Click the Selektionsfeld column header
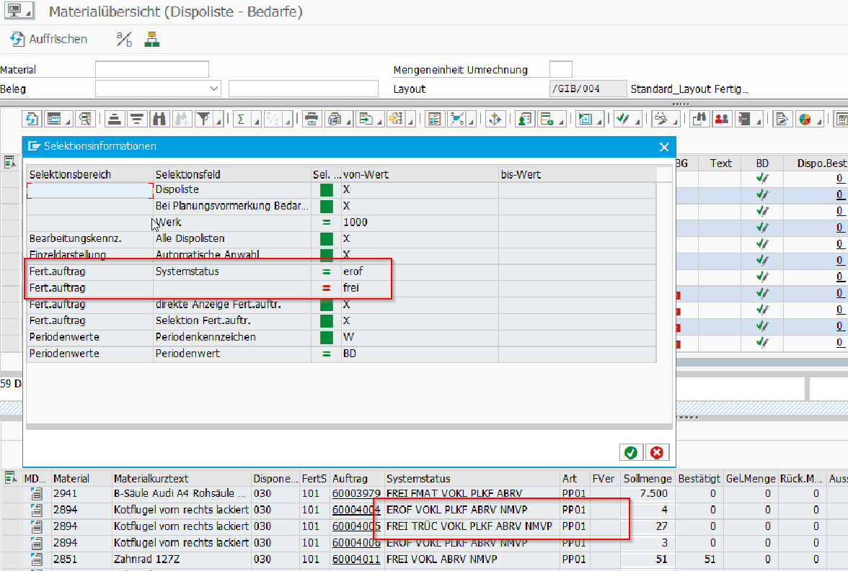Image resolution: width=848 pixels, height=571 pixels. point(187,175)
